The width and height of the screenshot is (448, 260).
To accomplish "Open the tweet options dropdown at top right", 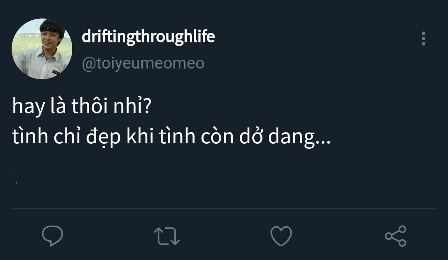I will click(423, 39).
